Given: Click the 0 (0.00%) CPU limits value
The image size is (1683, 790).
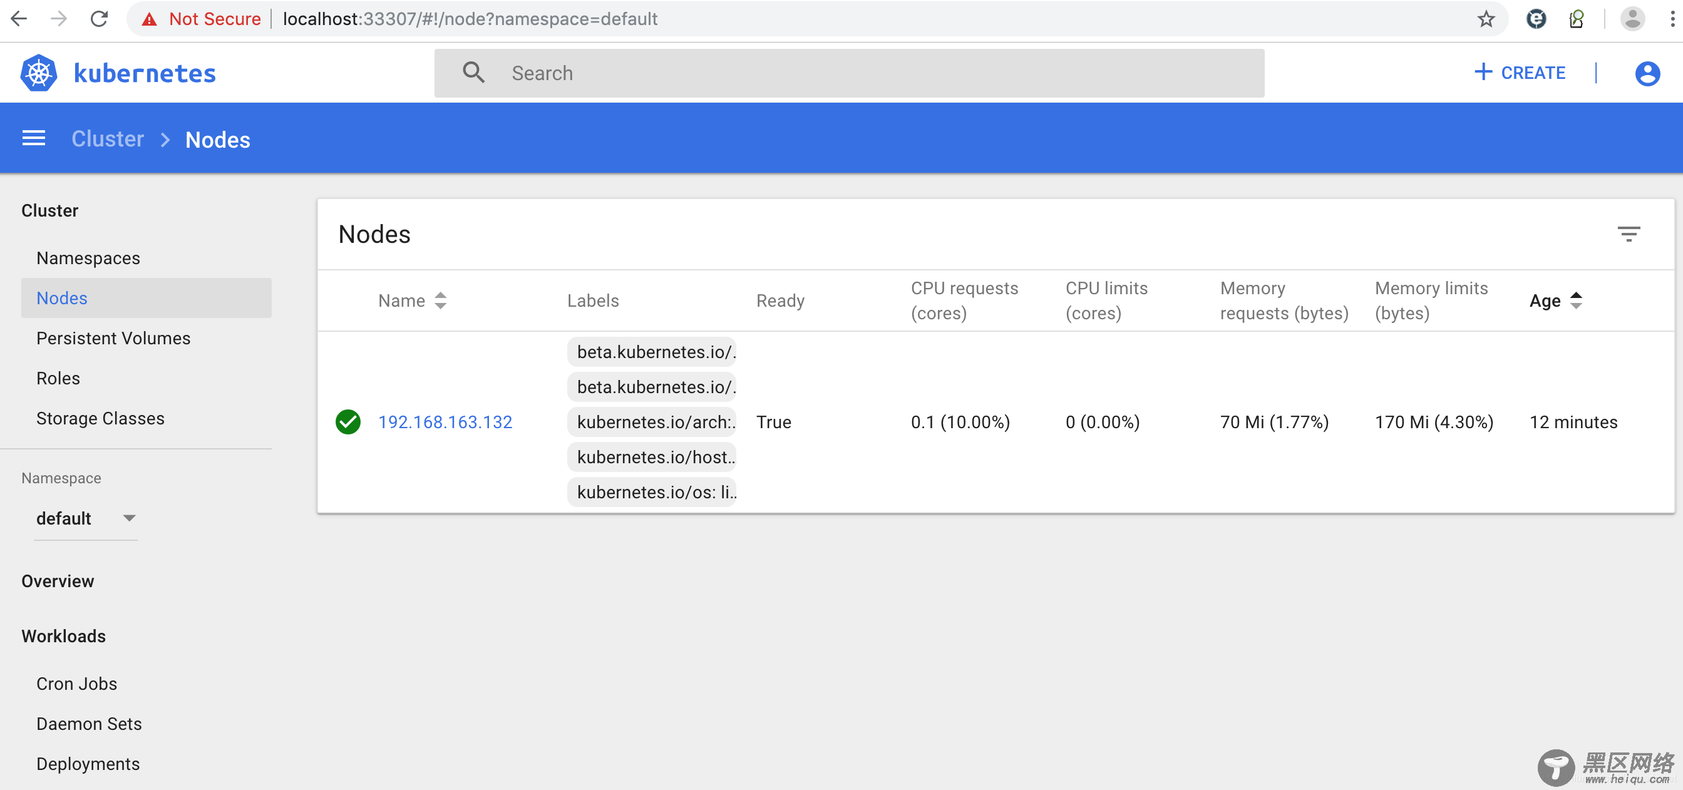Looking at the screenshot, I should coord(1102,422).
